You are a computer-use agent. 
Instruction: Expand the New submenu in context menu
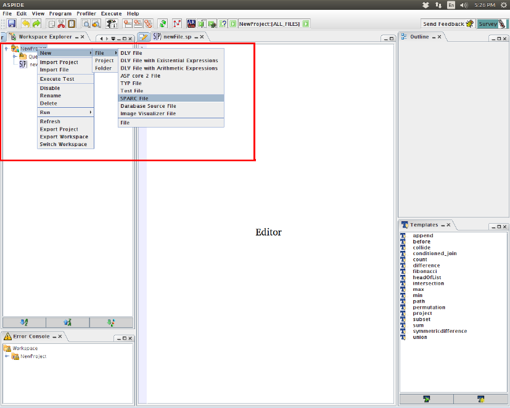65,53
